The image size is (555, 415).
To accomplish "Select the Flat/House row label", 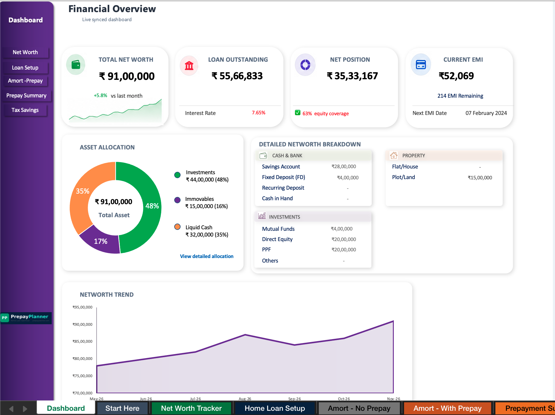I will [x=405, y=167].
